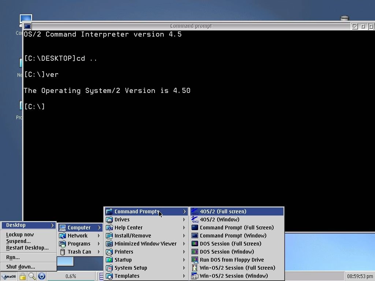Select Run DOS from Floppy Drive

[x=237, y=260]
